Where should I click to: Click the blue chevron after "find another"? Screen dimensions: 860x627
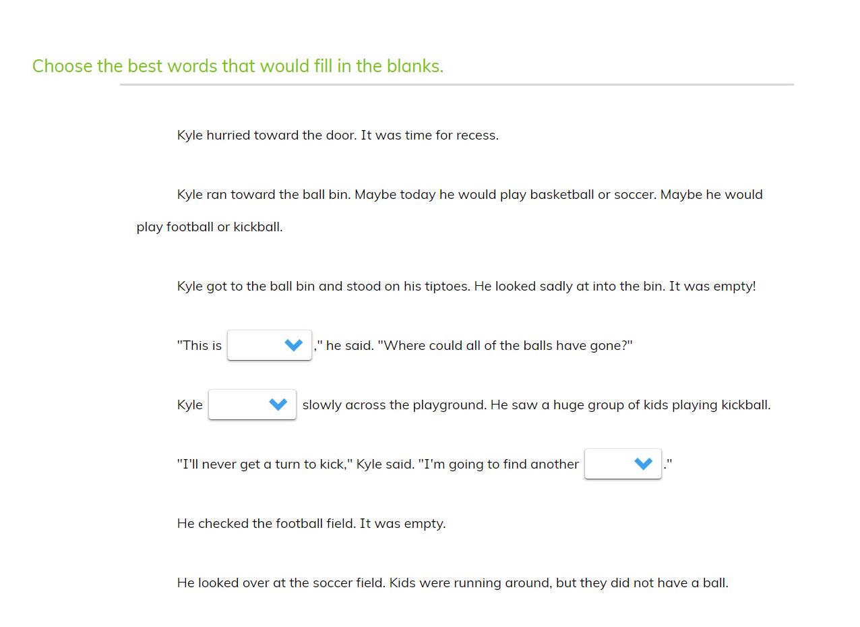pyautogui.click(x=644, y=464)
